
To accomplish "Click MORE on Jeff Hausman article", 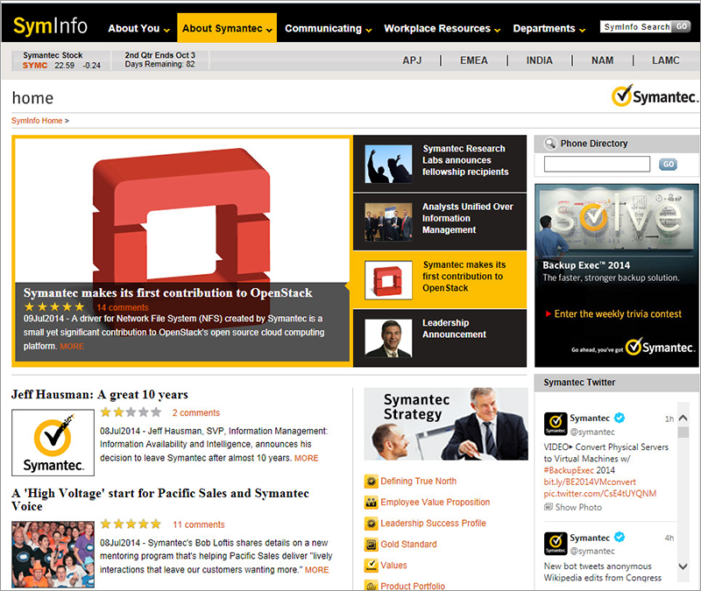I will (306, 458).
